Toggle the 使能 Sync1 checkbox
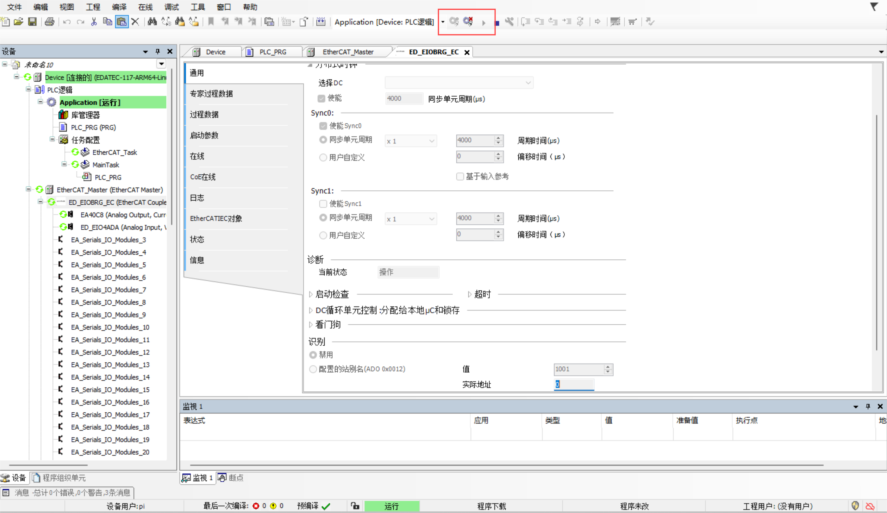Image resolution: width=887 pixels, height=513 pixels. [x=323, y=204]
